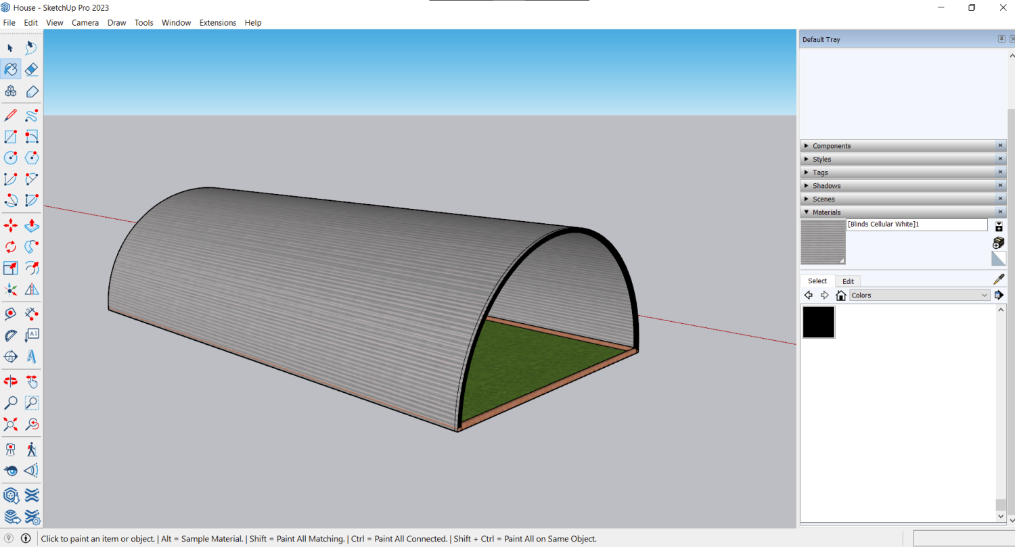Pick the Rotated Rectangle tool
1015x547 pixels.
point(31,137)
